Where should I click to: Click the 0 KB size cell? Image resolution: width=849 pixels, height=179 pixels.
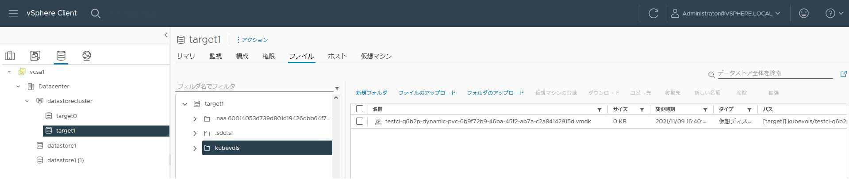point(620,122)
